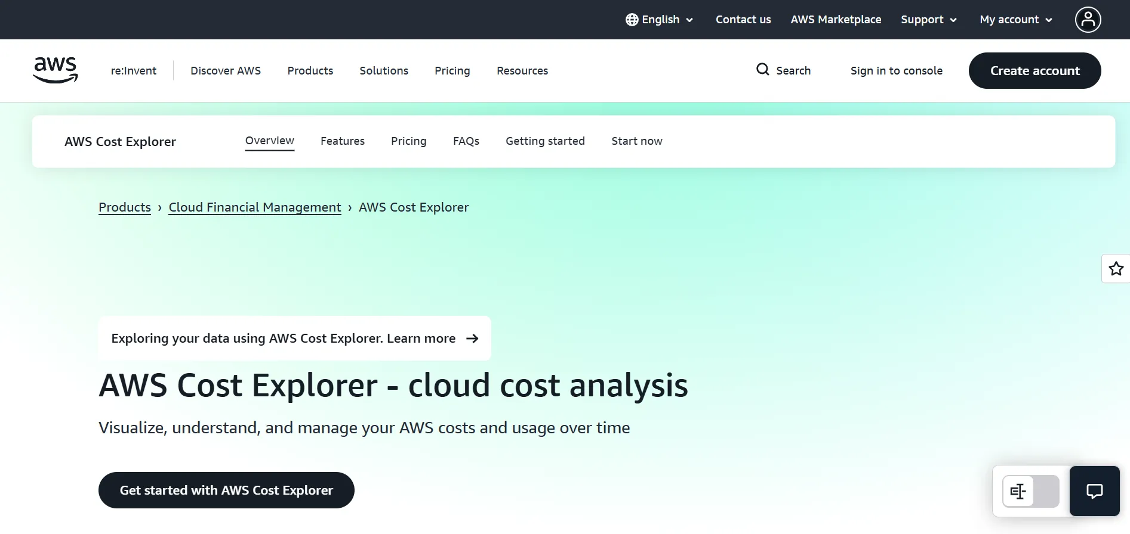Screen dimensions: 1130x534
Task: Open AWS Marketplace link
Action: [836, 20]
